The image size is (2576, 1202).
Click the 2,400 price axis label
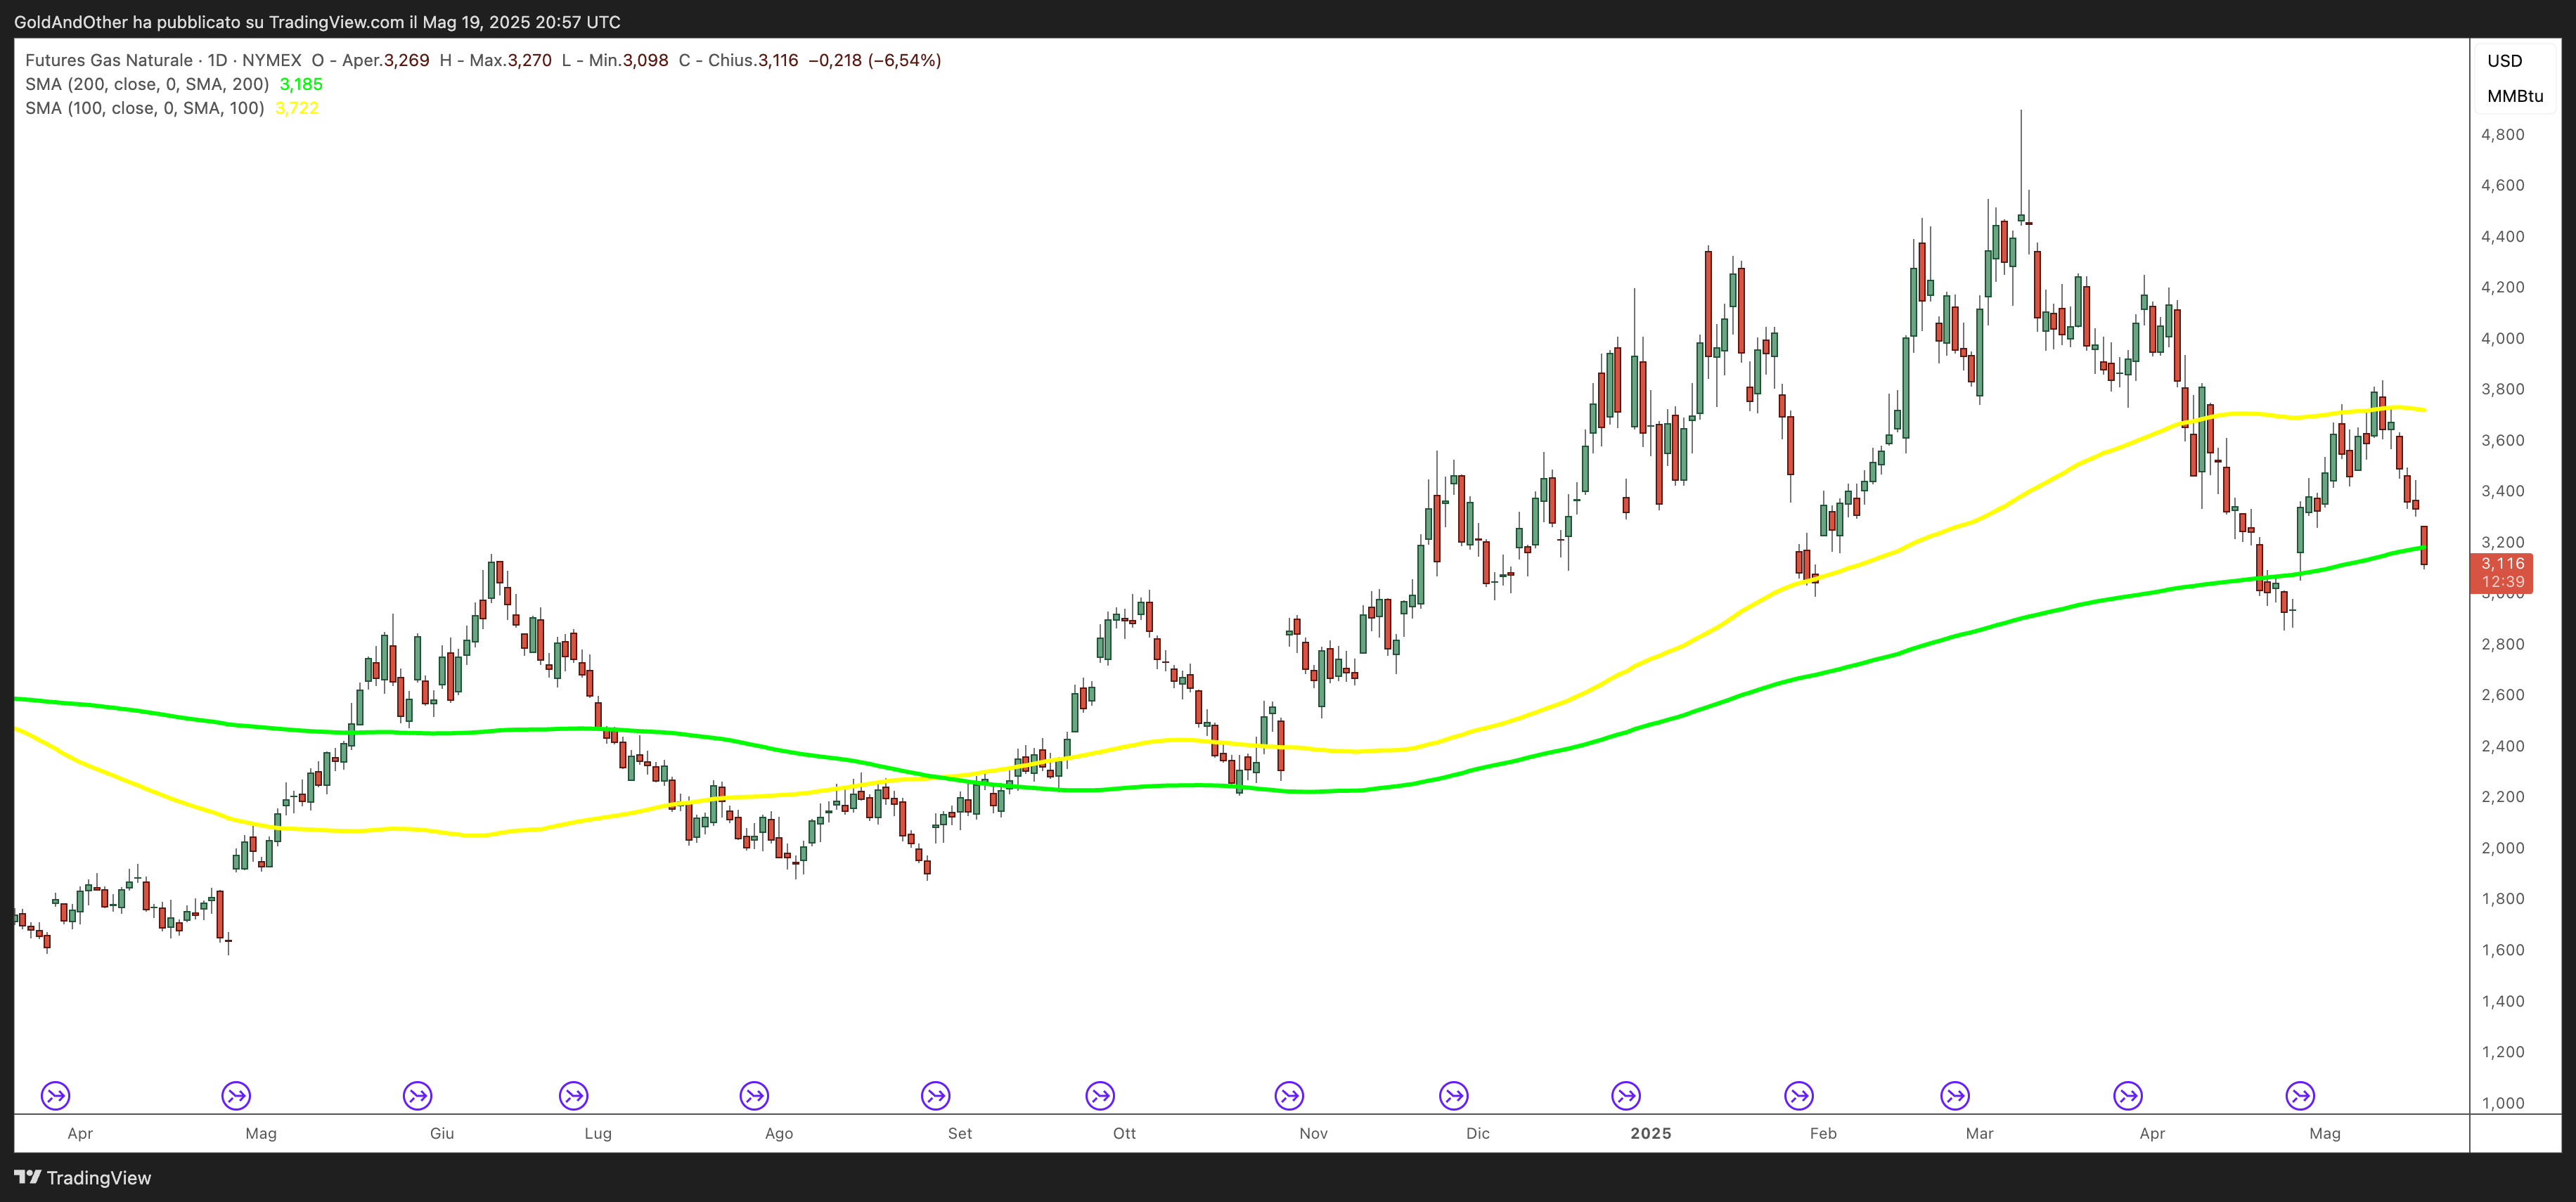[2503, 746]
